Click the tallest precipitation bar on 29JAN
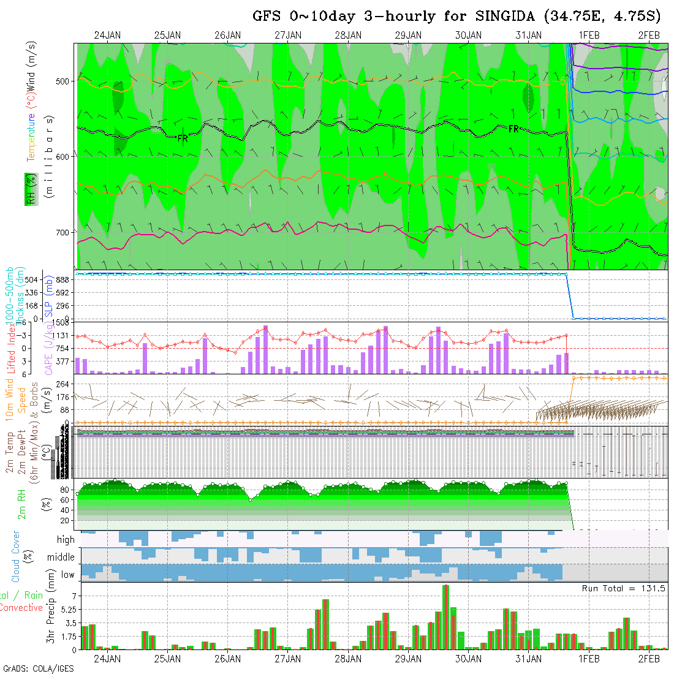This screenshot has width=674, height=674. [445, 617]
